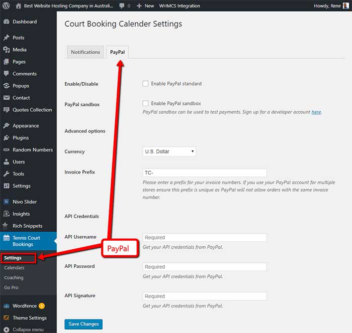Open the Currency U.S. Dollar dropdown
Viewport: 352px width, 333px height.
169,151
